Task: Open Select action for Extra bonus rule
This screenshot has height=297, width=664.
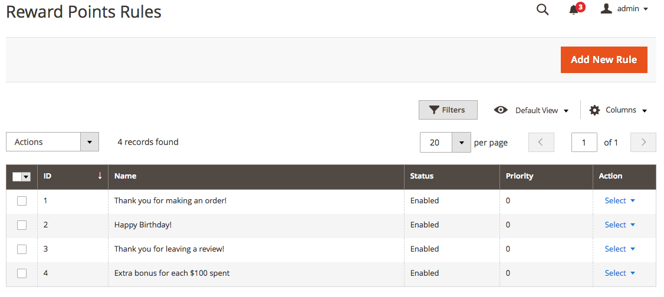Action: 620,273
